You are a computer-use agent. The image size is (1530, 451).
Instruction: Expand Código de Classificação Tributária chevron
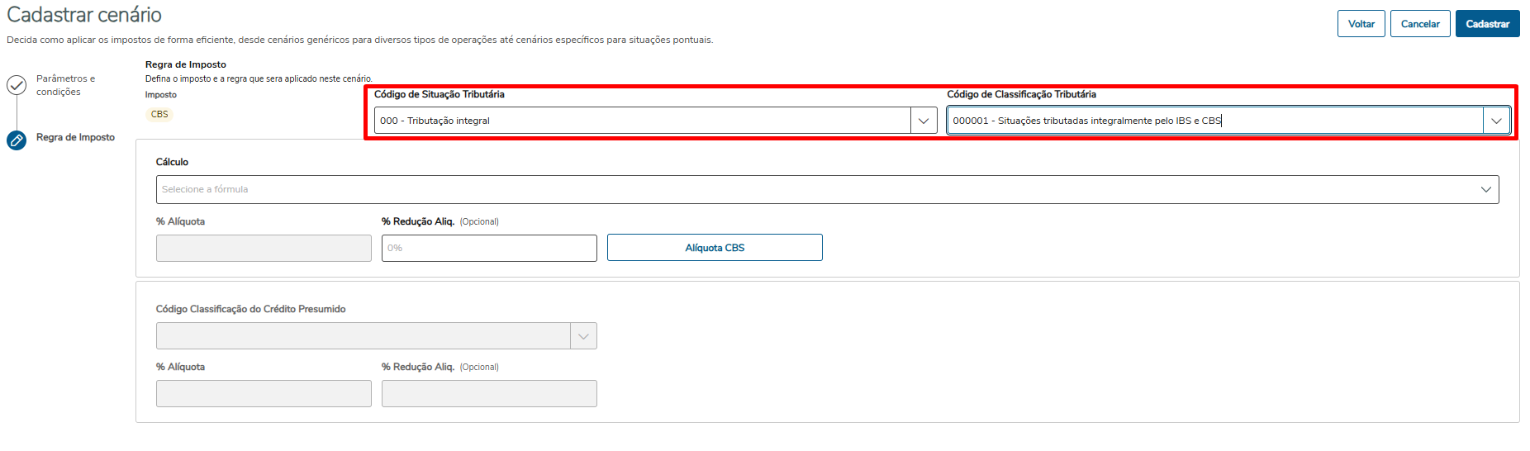click(x=1496, y=121)
